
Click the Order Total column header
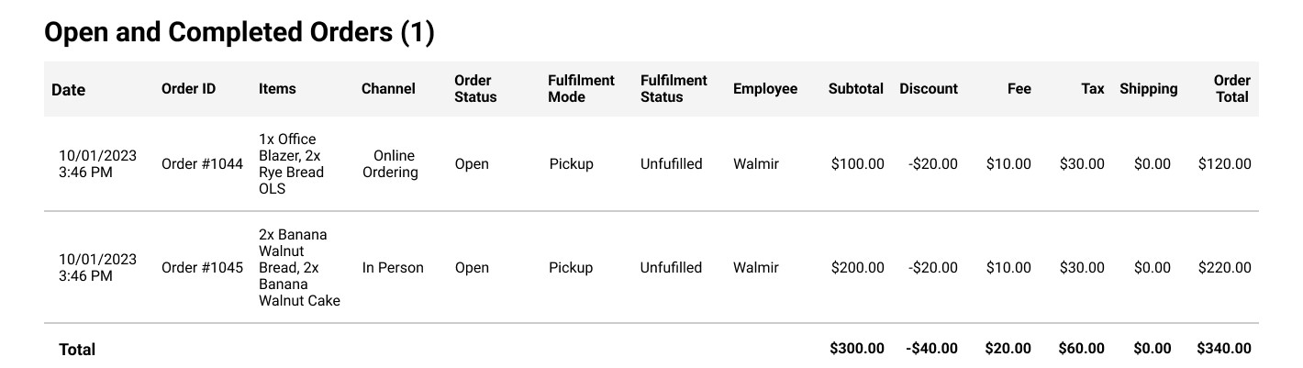(x=1231, y=89)
